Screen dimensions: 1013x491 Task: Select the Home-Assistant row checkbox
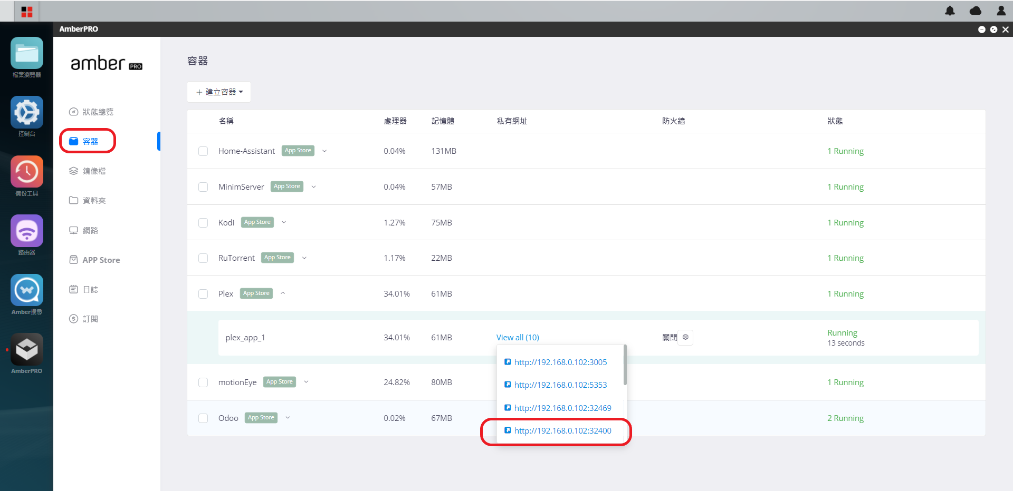coord(203,151)
